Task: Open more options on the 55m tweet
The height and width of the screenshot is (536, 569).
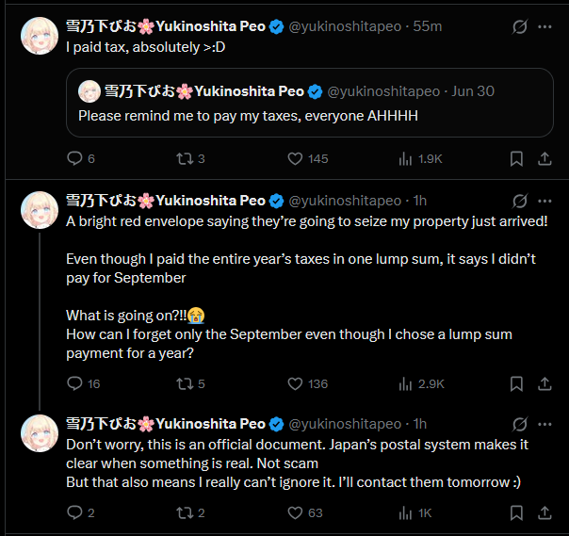Action: [545, 26]
